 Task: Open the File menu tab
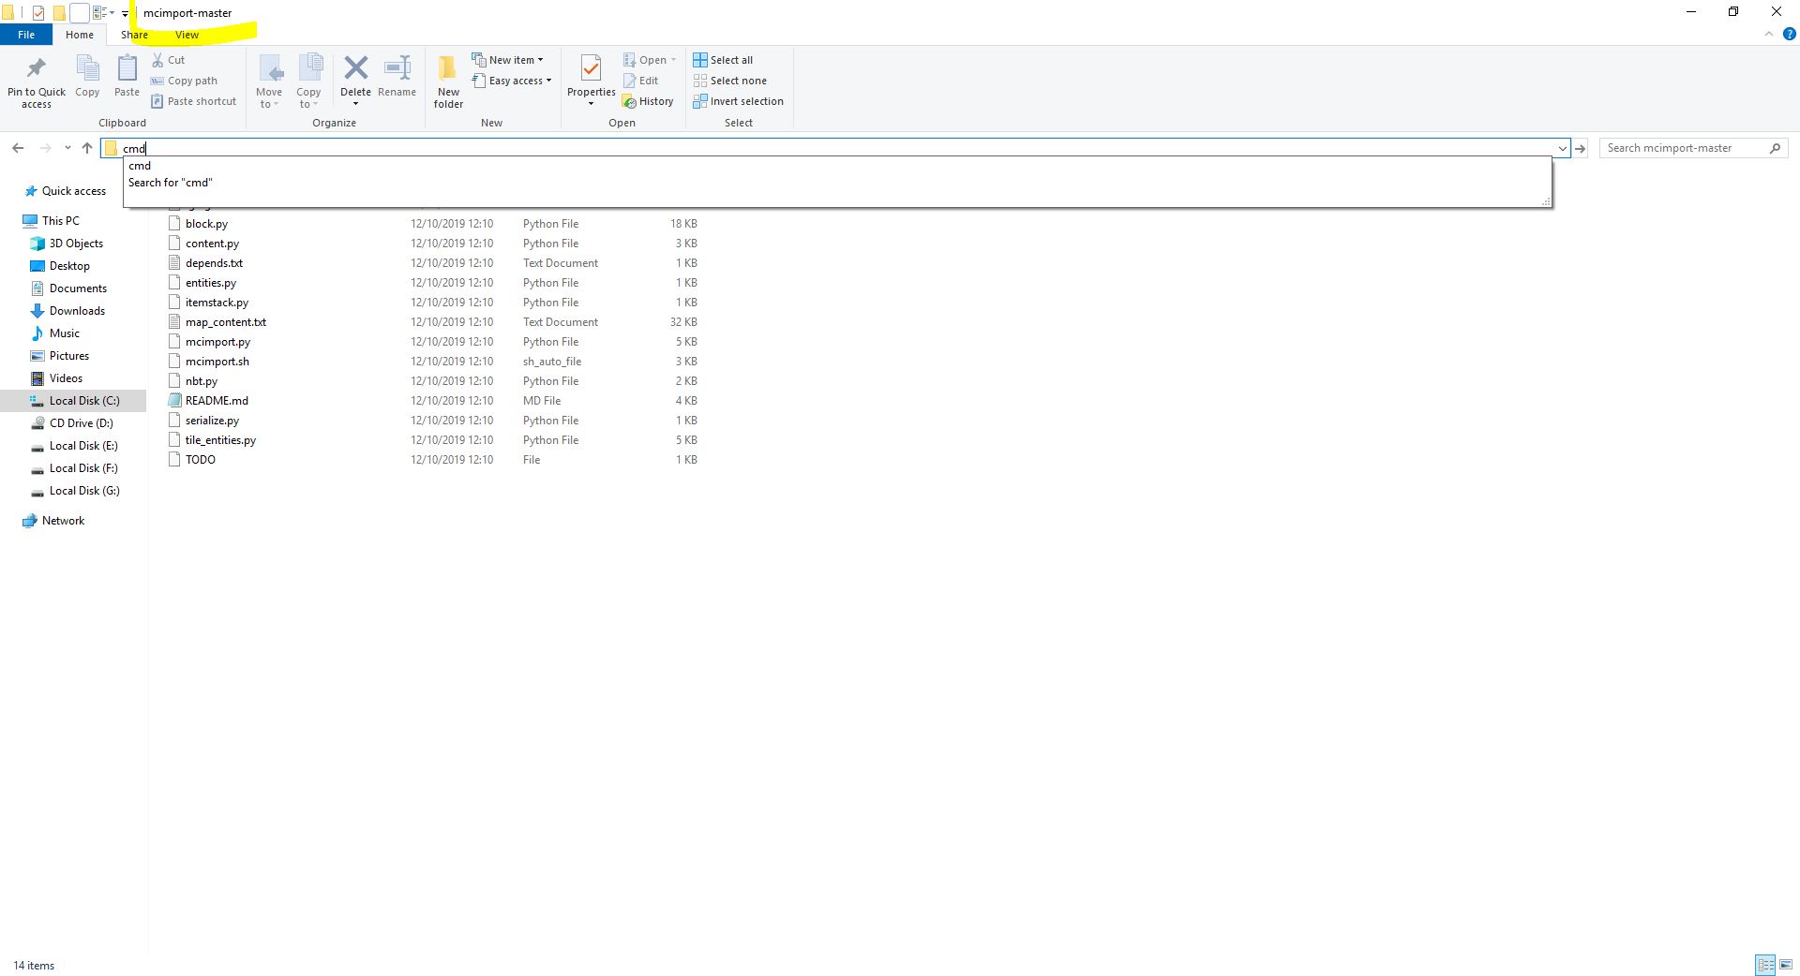pos(26,35)
